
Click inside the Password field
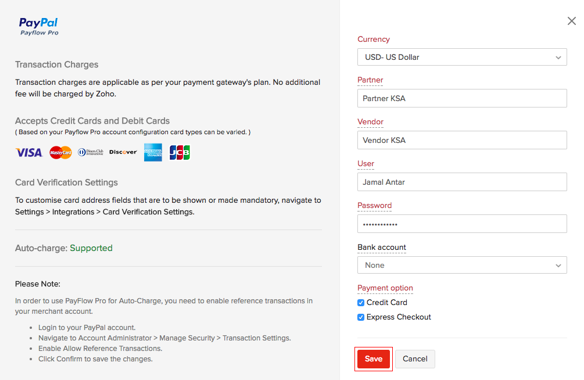tap(462, 224)
